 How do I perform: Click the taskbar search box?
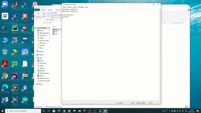(23, 111)
